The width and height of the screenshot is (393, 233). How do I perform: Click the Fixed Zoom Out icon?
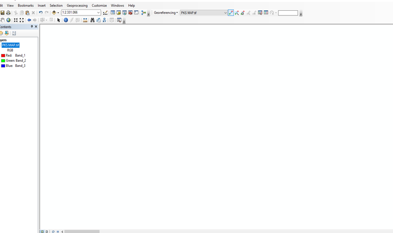click(x=22, y=20)
